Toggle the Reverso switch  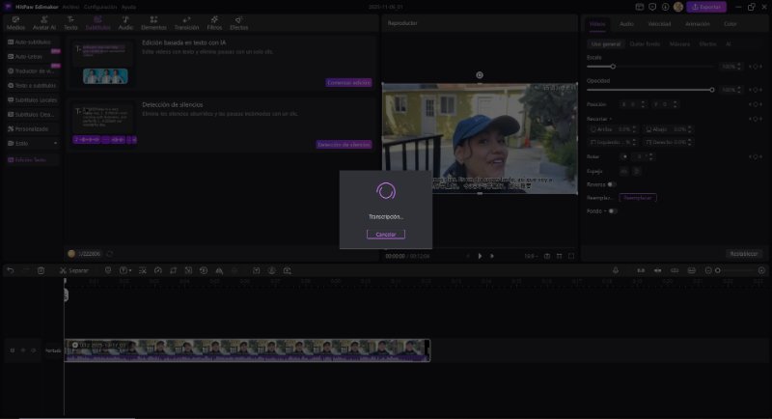612,183
